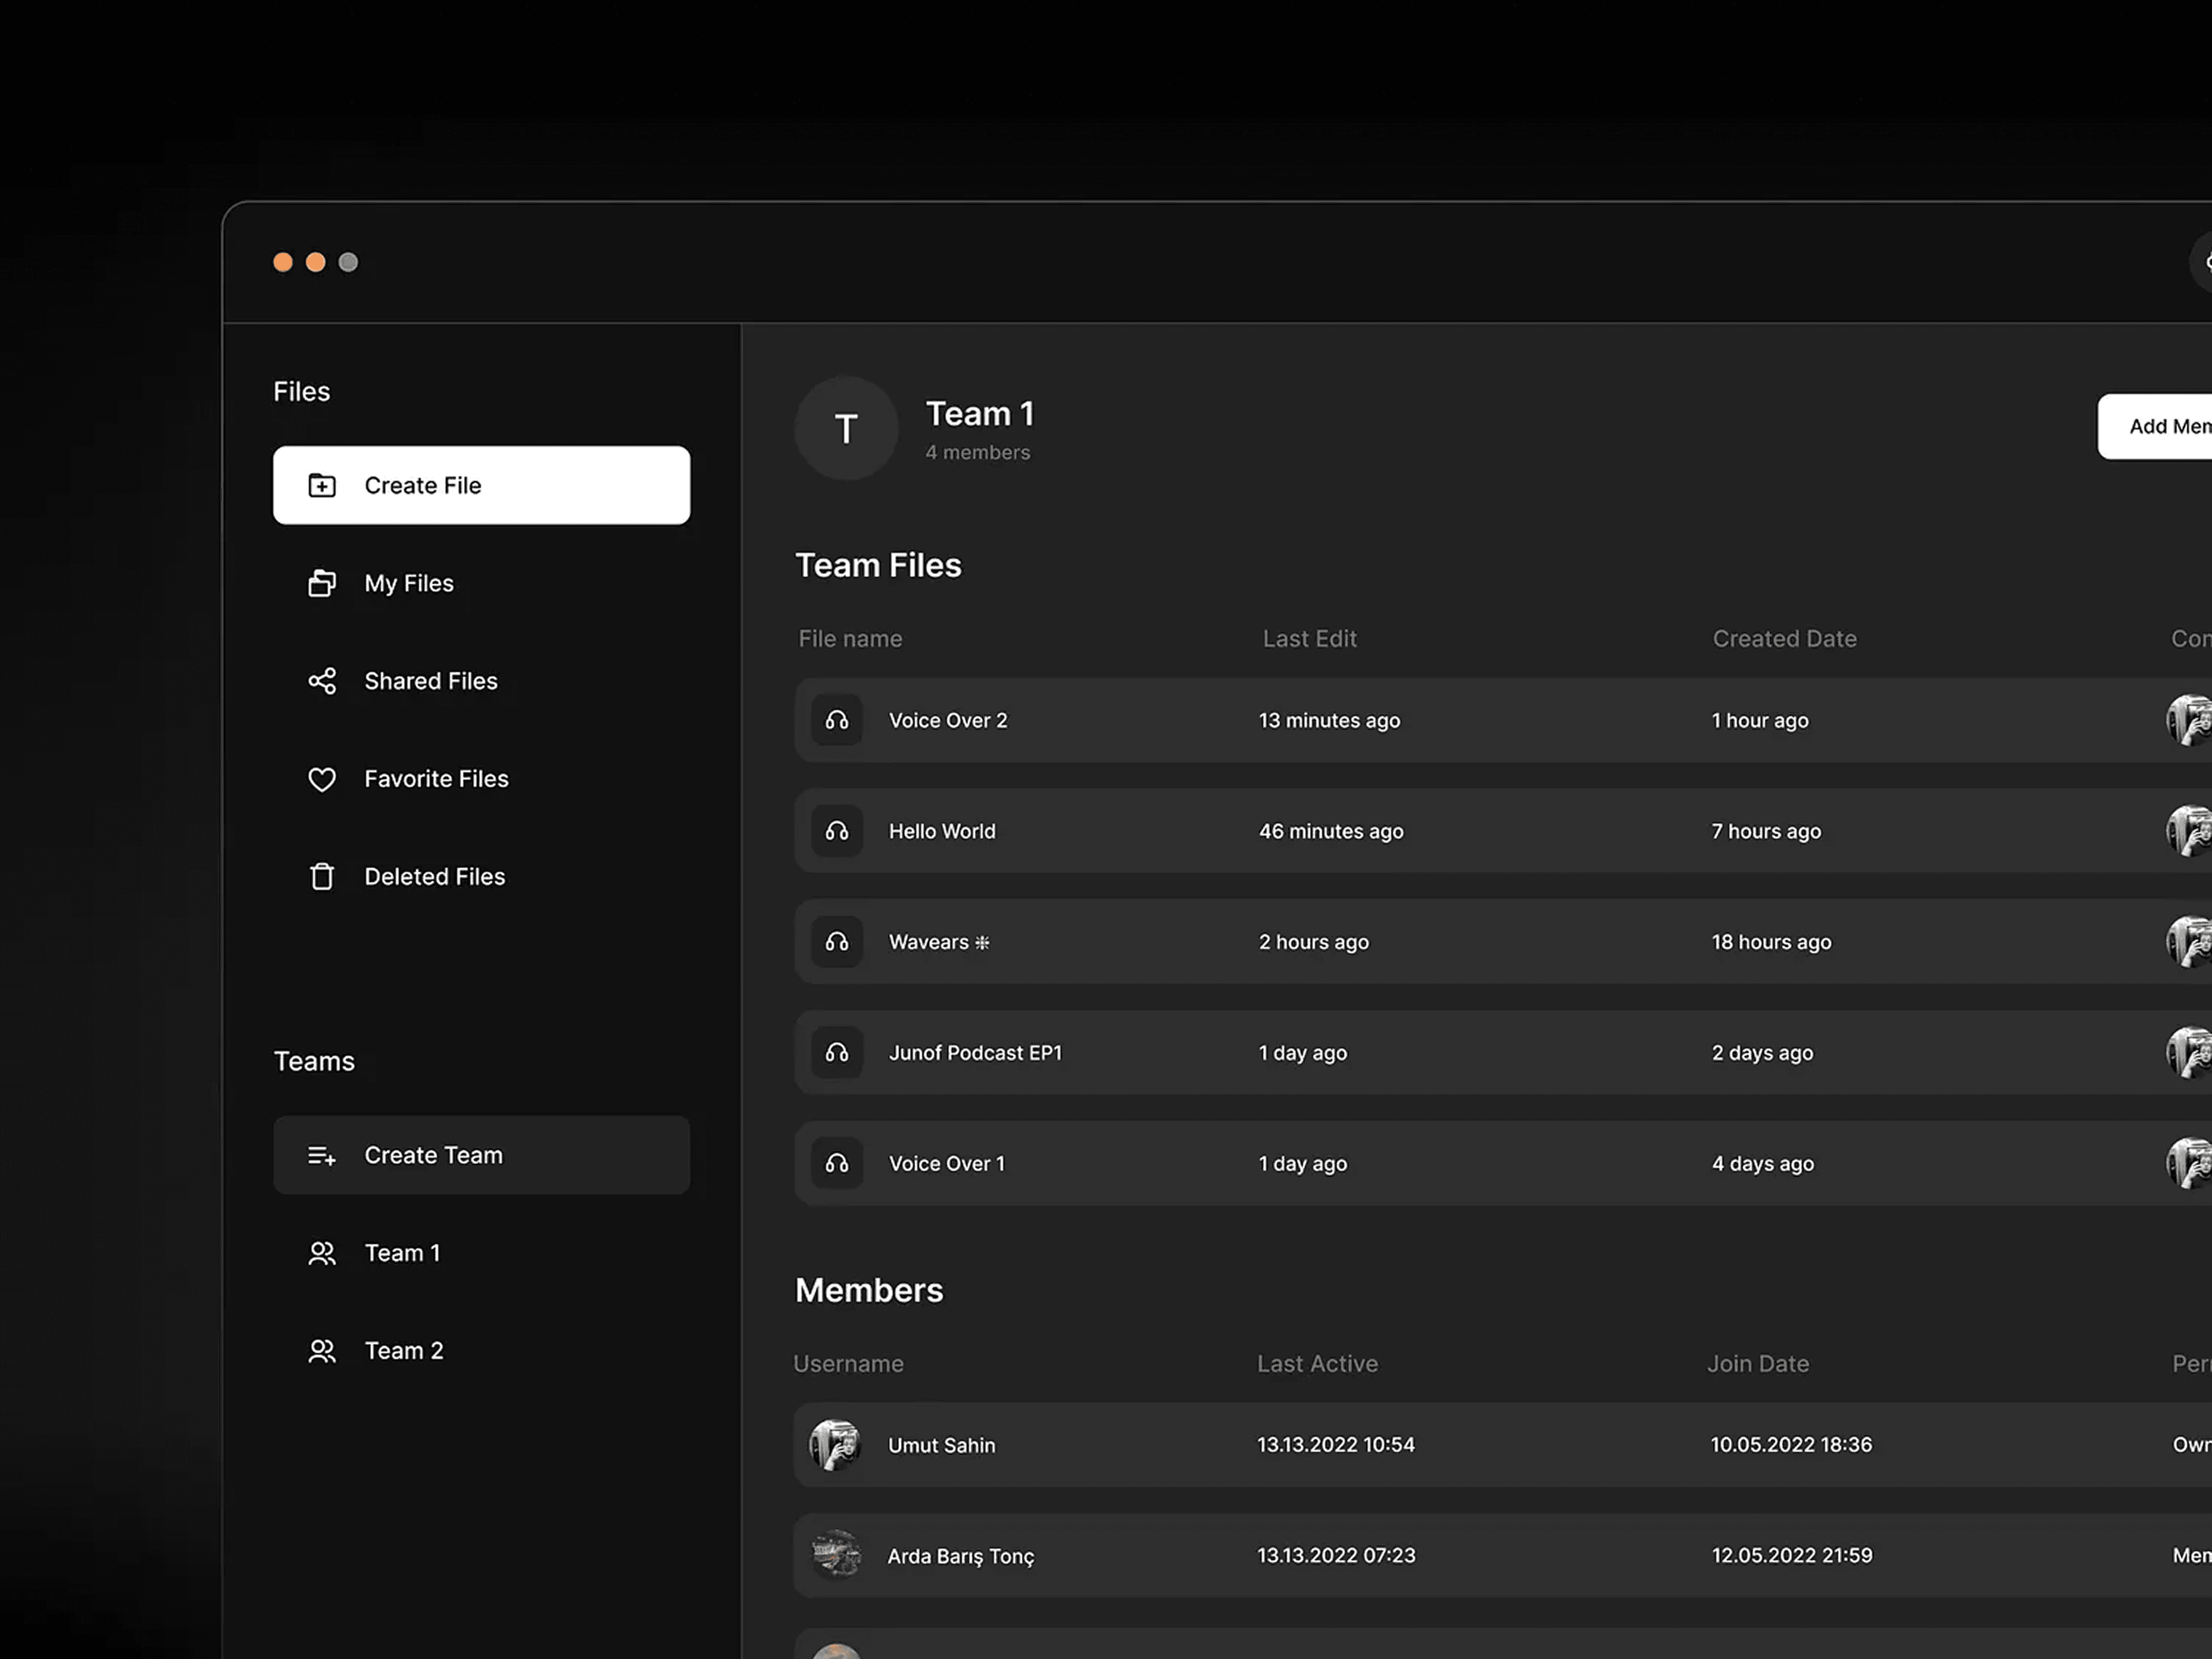Click the File name column header
This screenshot has width=2212, height=1659.
[850, 639]
